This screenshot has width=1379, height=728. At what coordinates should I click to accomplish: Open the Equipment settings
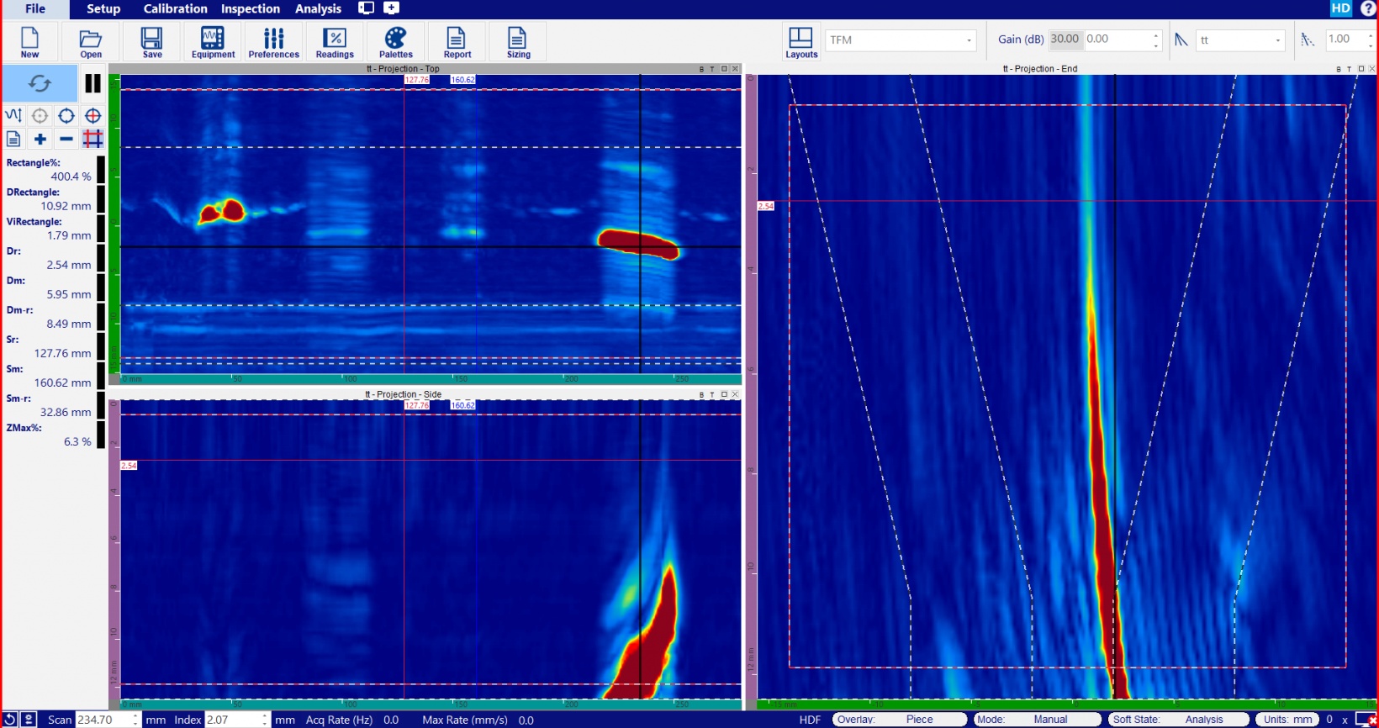[x=213, y=41]
